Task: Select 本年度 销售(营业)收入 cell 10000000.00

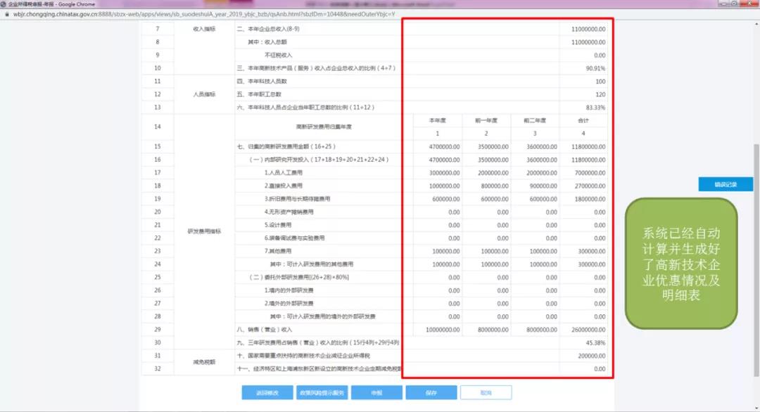Action: (438, 329)
